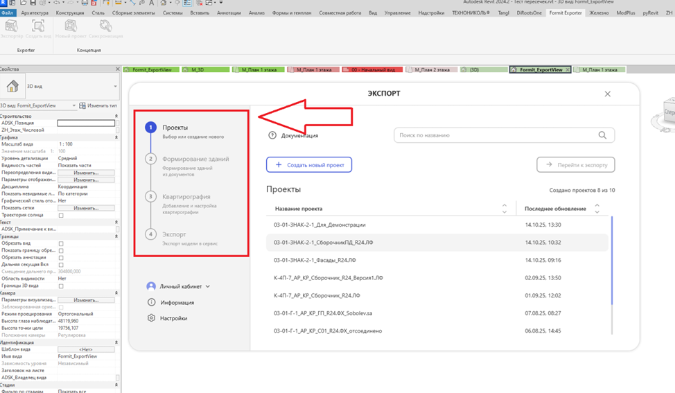Click the Text 'A' tool icon
Screen dimensions: 675x393
point(152,3)
